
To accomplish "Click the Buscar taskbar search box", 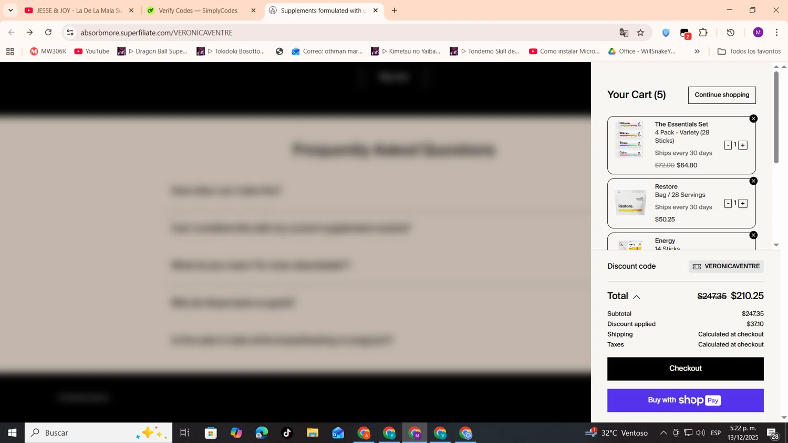I will (x=98, y=433).
